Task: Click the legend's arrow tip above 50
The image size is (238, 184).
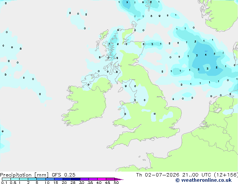Action: [x=119, y=179]
